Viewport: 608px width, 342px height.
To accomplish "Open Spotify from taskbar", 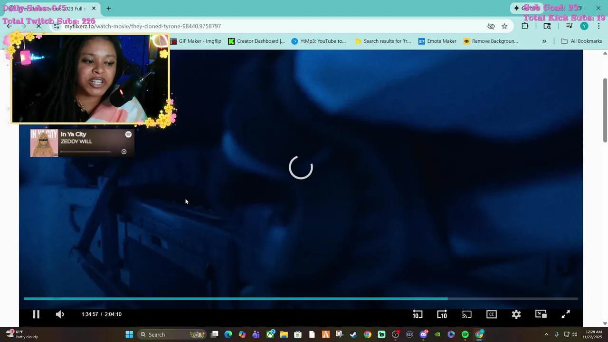I will pos(465,334).
